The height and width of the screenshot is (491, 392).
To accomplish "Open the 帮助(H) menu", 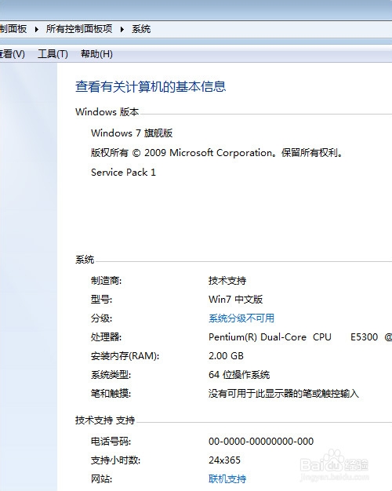I will [x=96, y=54].
